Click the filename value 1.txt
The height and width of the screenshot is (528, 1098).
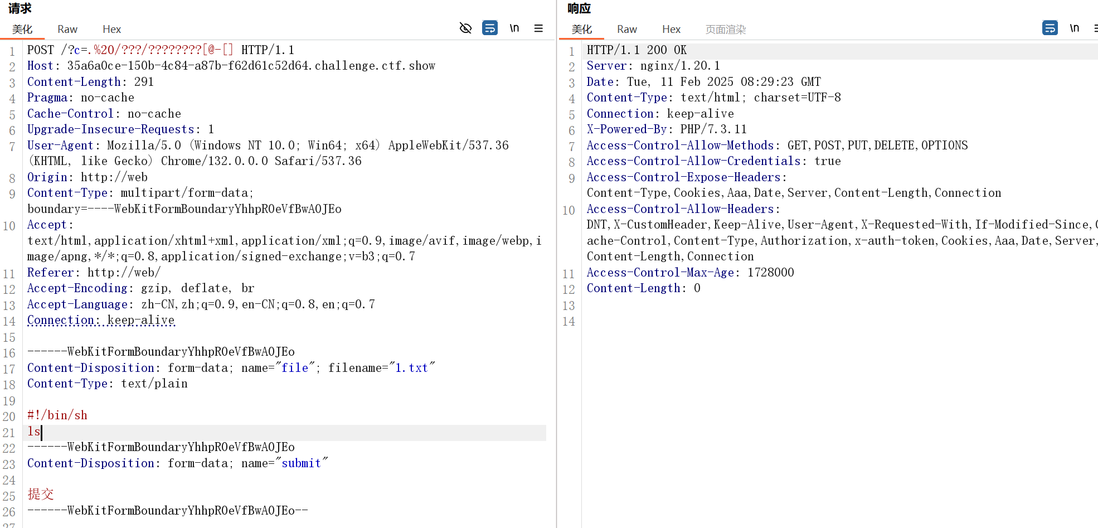point(411,368)
